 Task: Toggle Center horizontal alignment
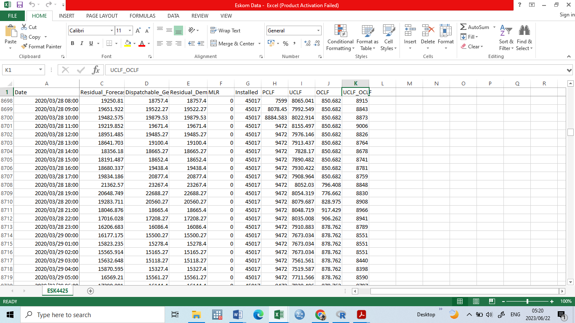click(x=169, y=43)
